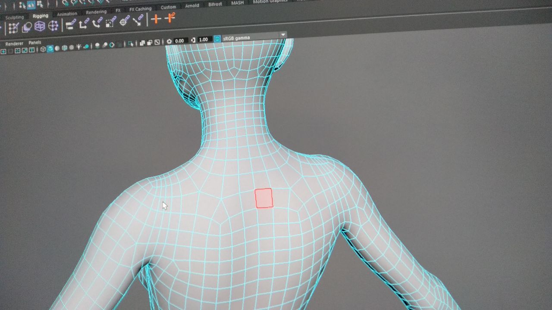Open the Panels menu

tap(35, 43)
